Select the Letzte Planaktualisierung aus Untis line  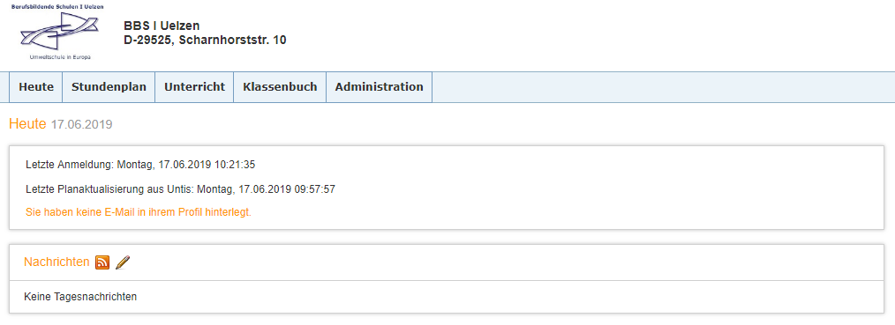pyautogui.click(x=180, y=189)
